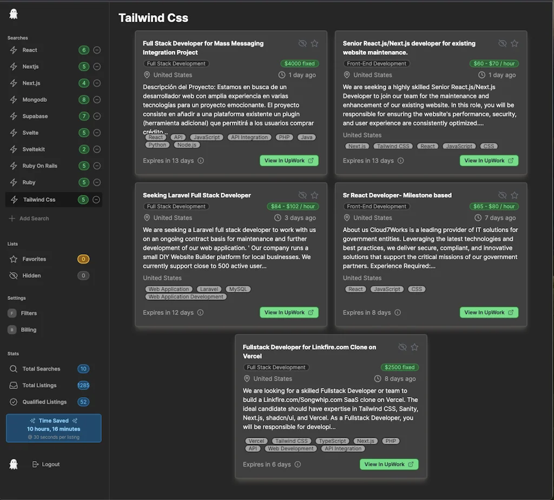
Task: Remove the React search with its minus icon
Action: pos(96,50)
